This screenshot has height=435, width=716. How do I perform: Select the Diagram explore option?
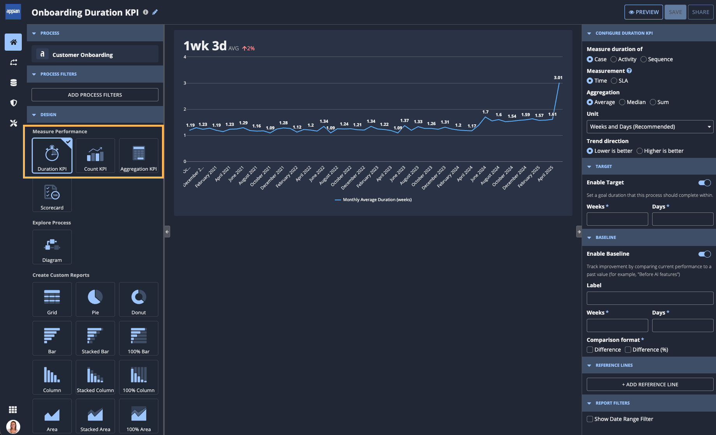point(52,247)
